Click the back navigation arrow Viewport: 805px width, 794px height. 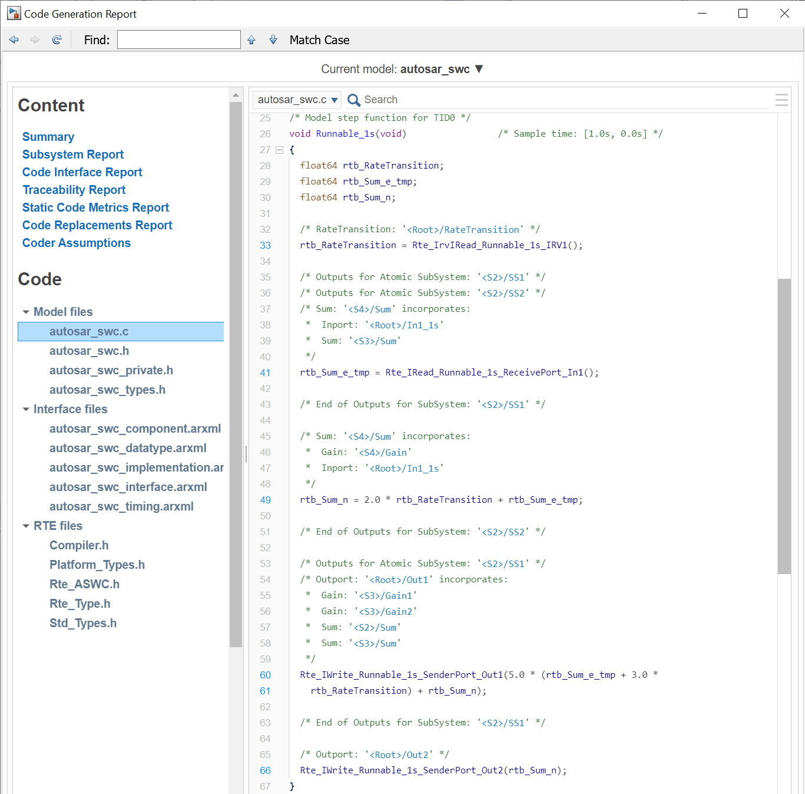click(x=14, y=39)
